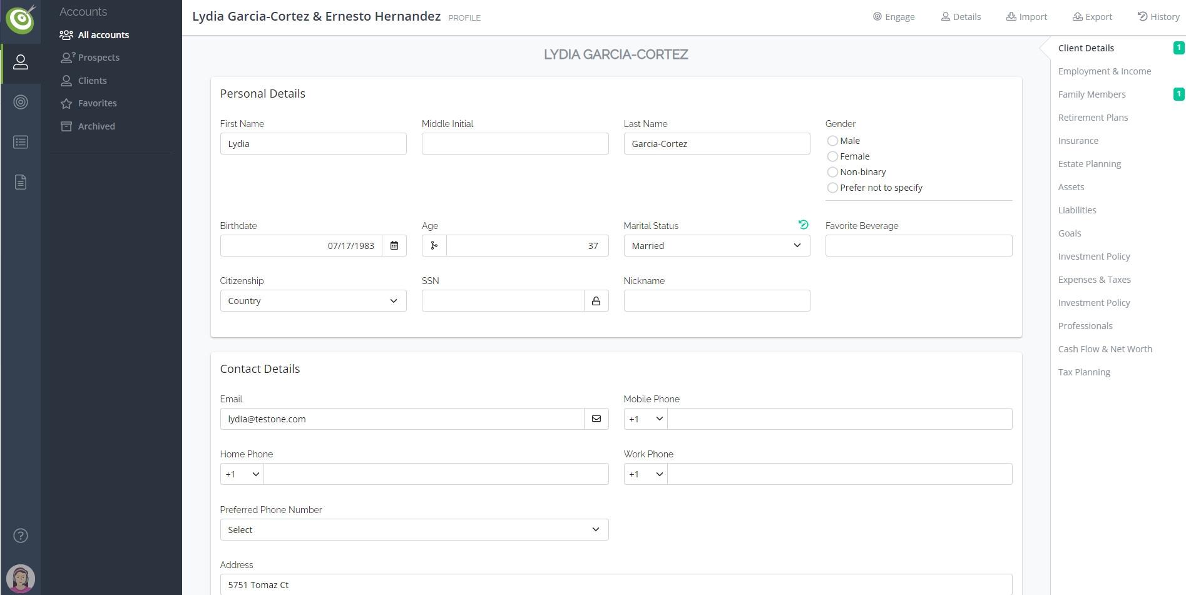Screen dimensions: 1186x595
Task: Open the calendar picker for Birthdate
Action: pyautogui.click(x=394, y=245)
